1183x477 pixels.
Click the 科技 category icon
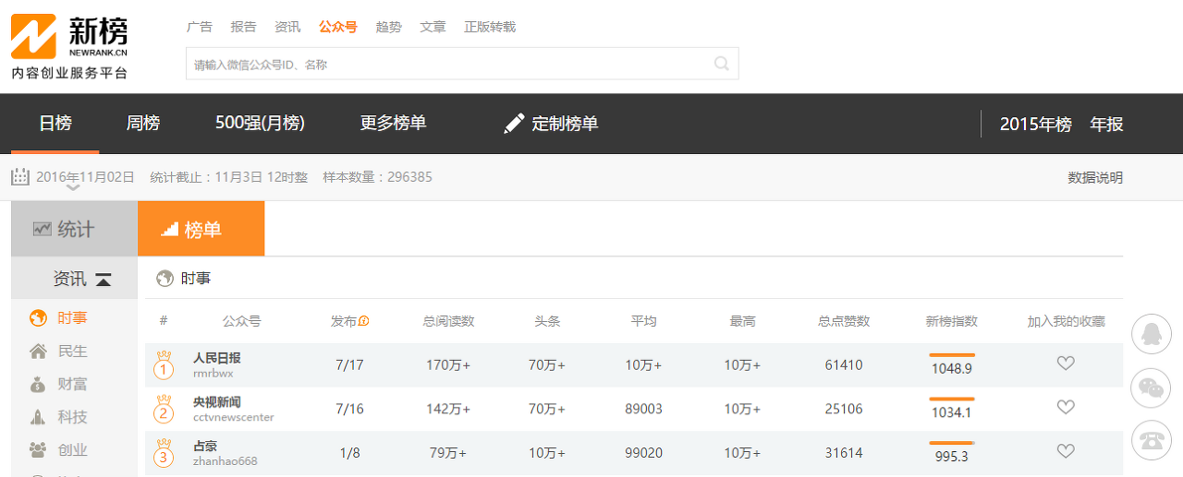click(38, 417)
